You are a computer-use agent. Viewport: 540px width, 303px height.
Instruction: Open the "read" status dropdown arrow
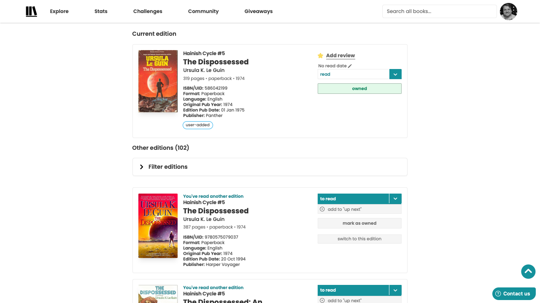[x=395, y=74]
